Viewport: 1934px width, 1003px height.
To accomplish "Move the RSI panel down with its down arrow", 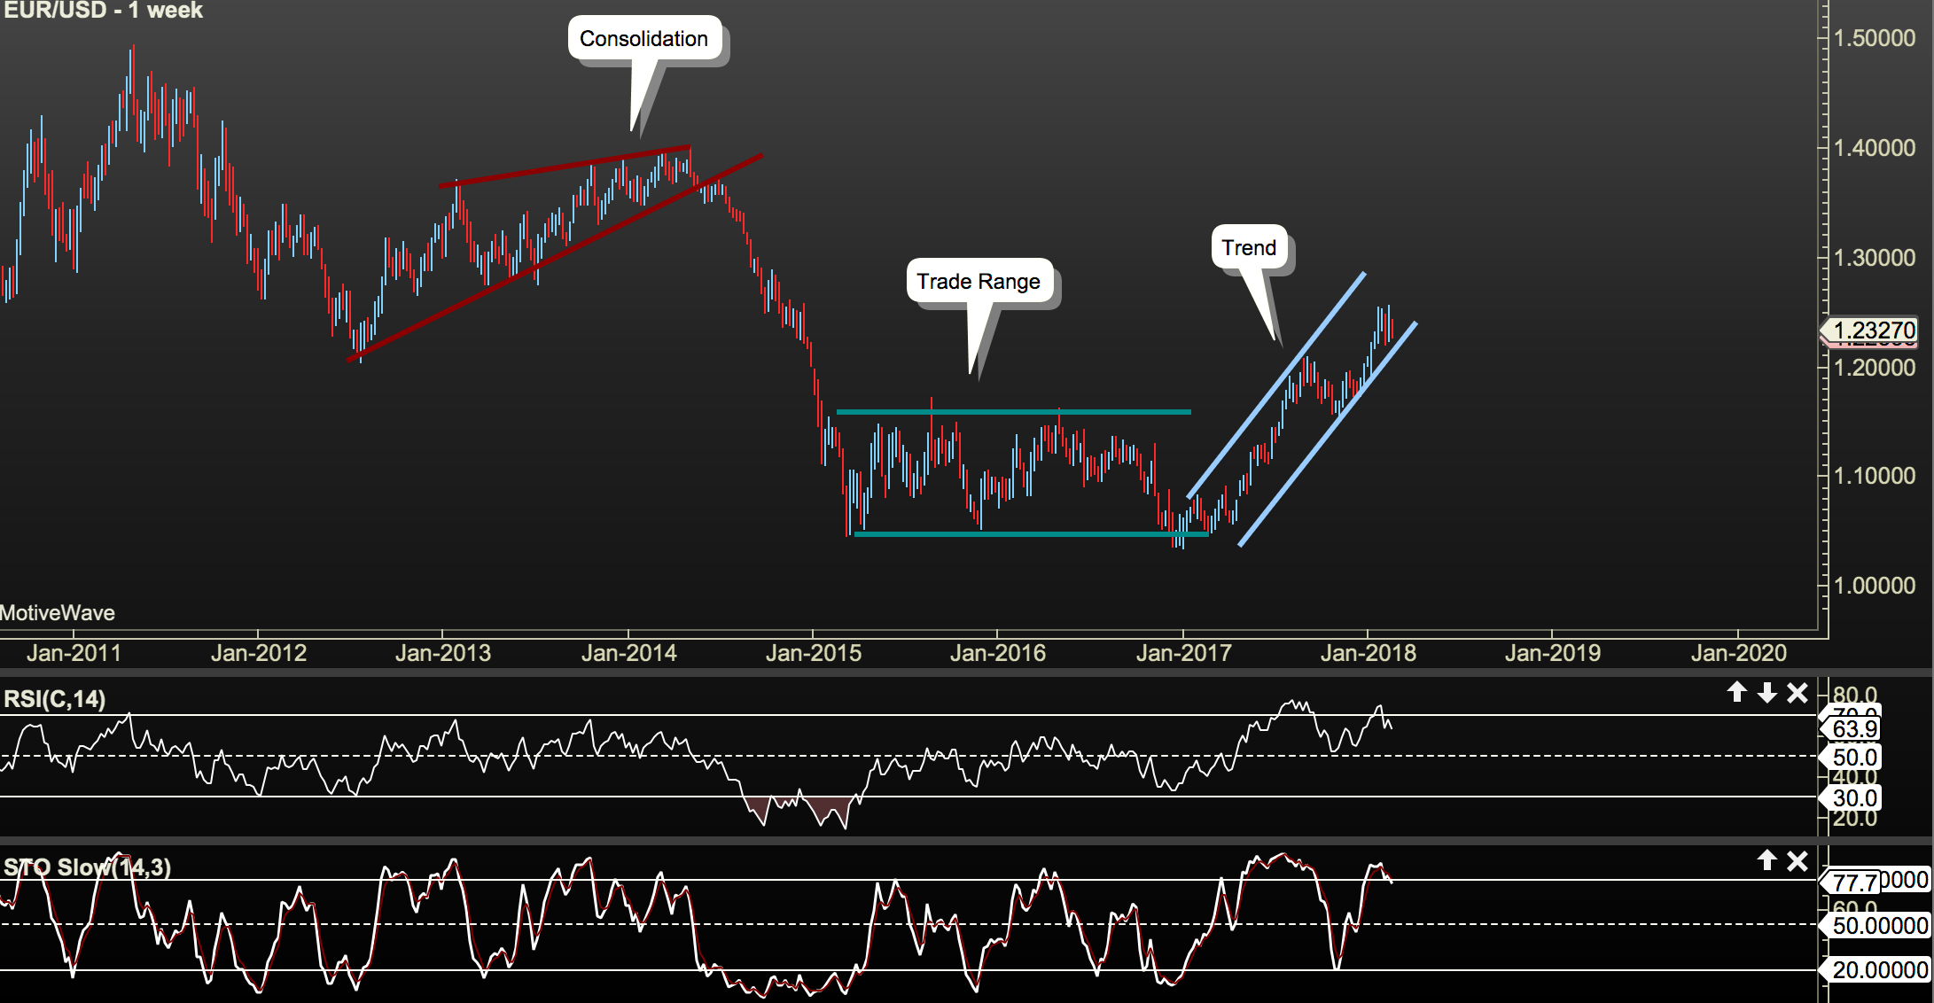I will tap(1767, 692).
